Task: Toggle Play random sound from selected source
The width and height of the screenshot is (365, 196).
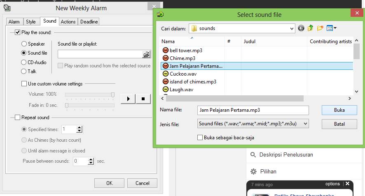Action: click(x=60, y=66)
